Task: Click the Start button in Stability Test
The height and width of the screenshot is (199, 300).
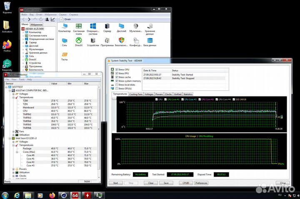Action: pyautogui.click(x=115, y=183)
